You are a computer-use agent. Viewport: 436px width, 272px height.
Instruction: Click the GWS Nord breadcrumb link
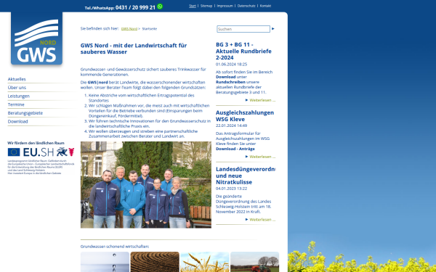pyautogui.click(x=129, y=29)
